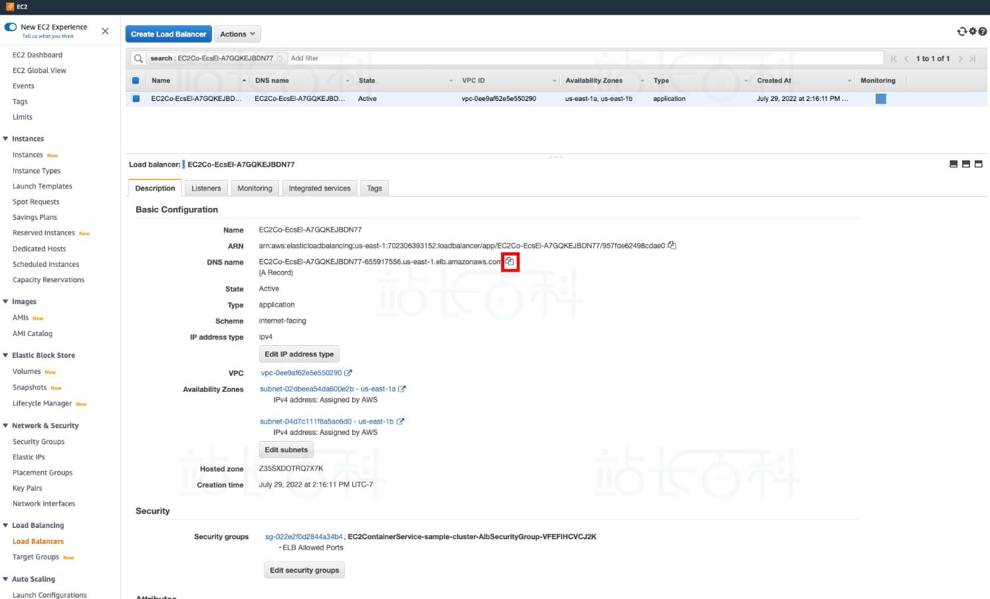The width and height of the screenshot is (990, 599).
Task: Open VPC ID column dropdown arrow
Action: coord(555,81)
